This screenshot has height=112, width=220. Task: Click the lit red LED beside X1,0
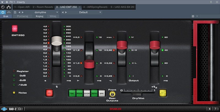pyautogui.click(x=81, y=63)
